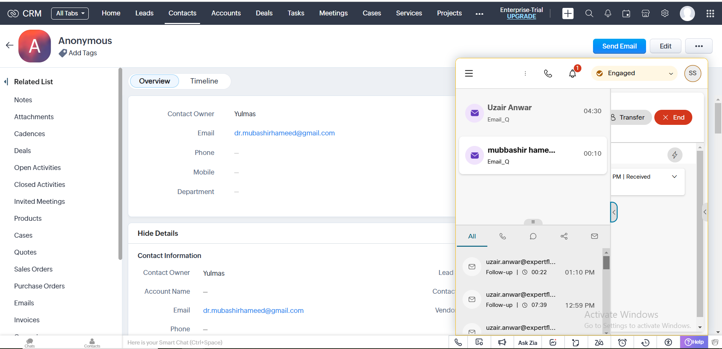Image resolution: width=722 pixels, height=349 pixels.
Task: Switch to the Timeline tab
Action: pos(204,81)
